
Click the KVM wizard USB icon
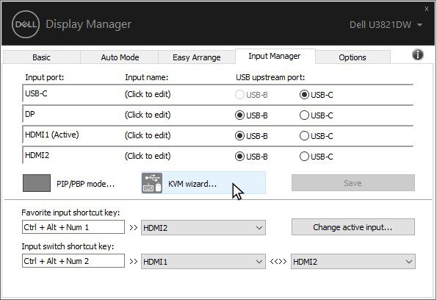click(152, 183)
